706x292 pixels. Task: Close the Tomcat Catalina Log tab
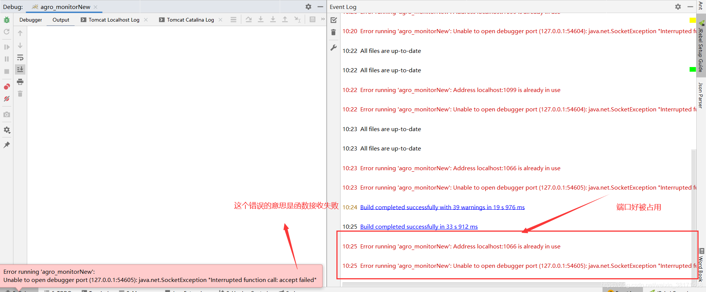click(220, 20)
